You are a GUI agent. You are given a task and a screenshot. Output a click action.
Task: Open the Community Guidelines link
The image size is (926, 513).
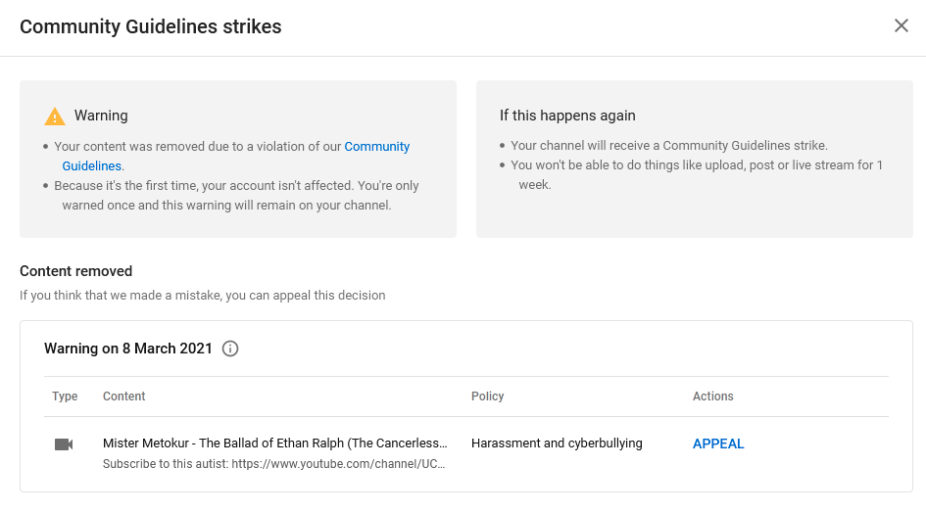point(377,147)
